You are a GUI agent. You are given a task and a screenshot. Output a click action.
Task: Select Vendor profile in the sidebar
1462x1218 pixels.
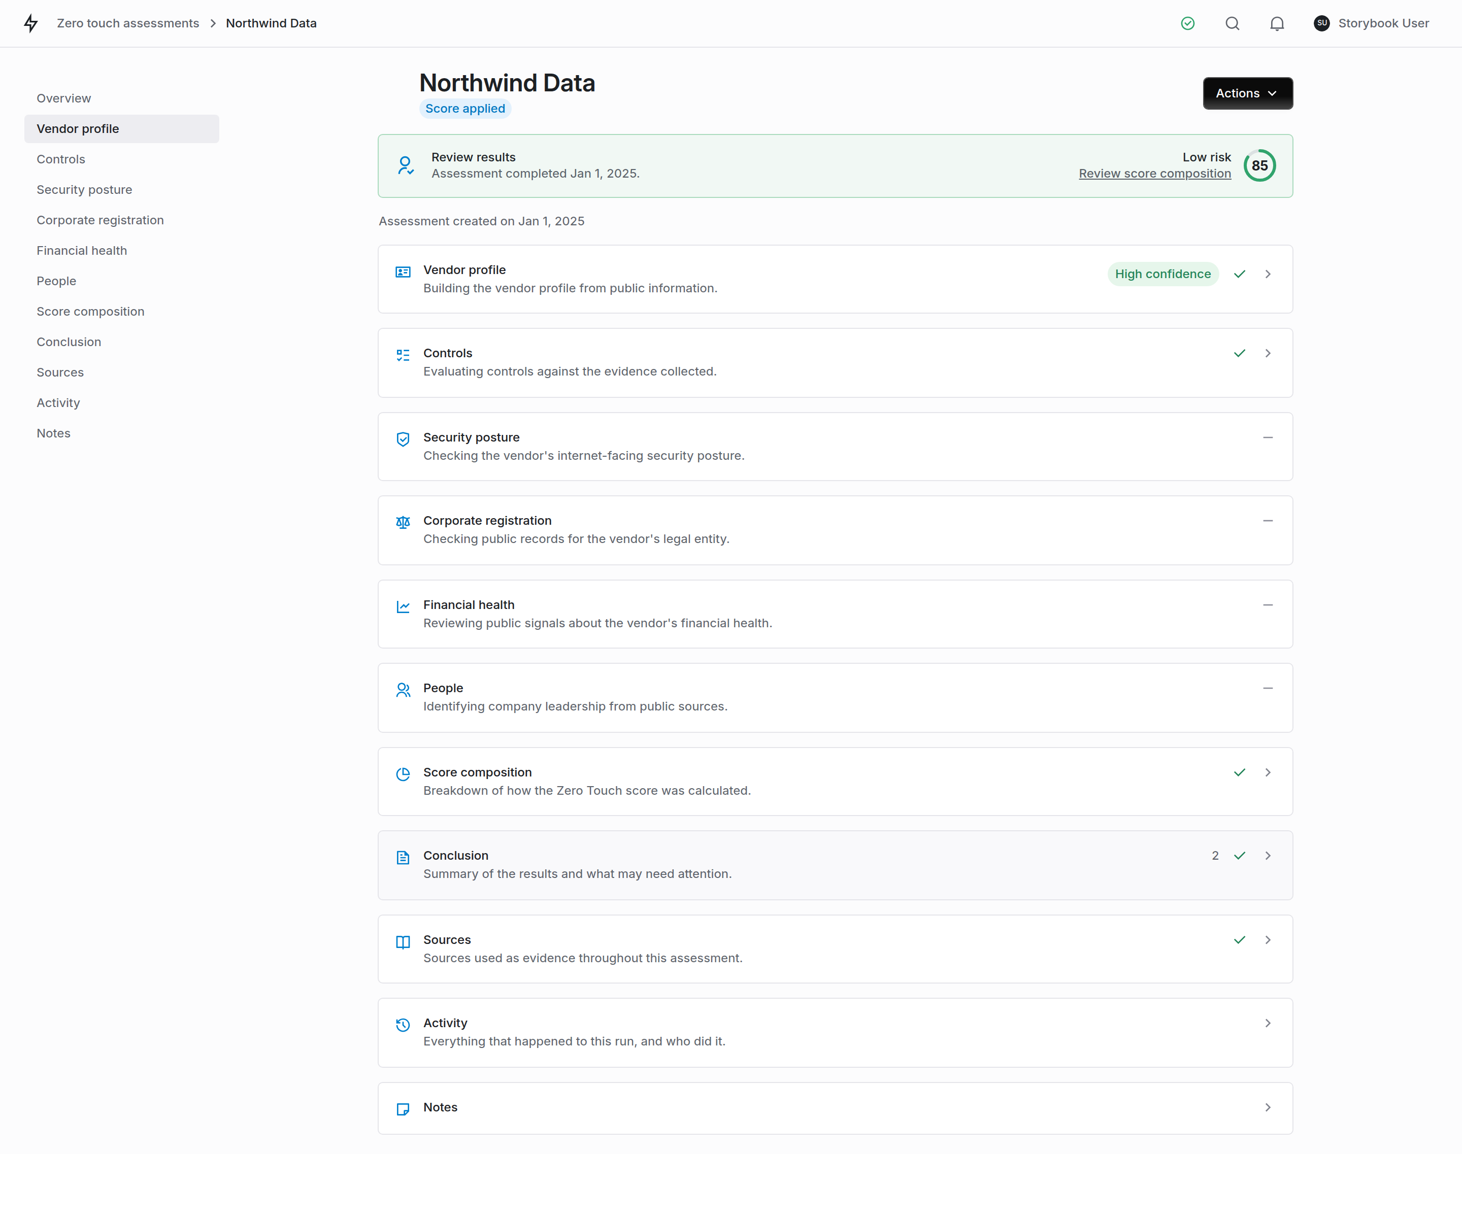tap(122, 129)
